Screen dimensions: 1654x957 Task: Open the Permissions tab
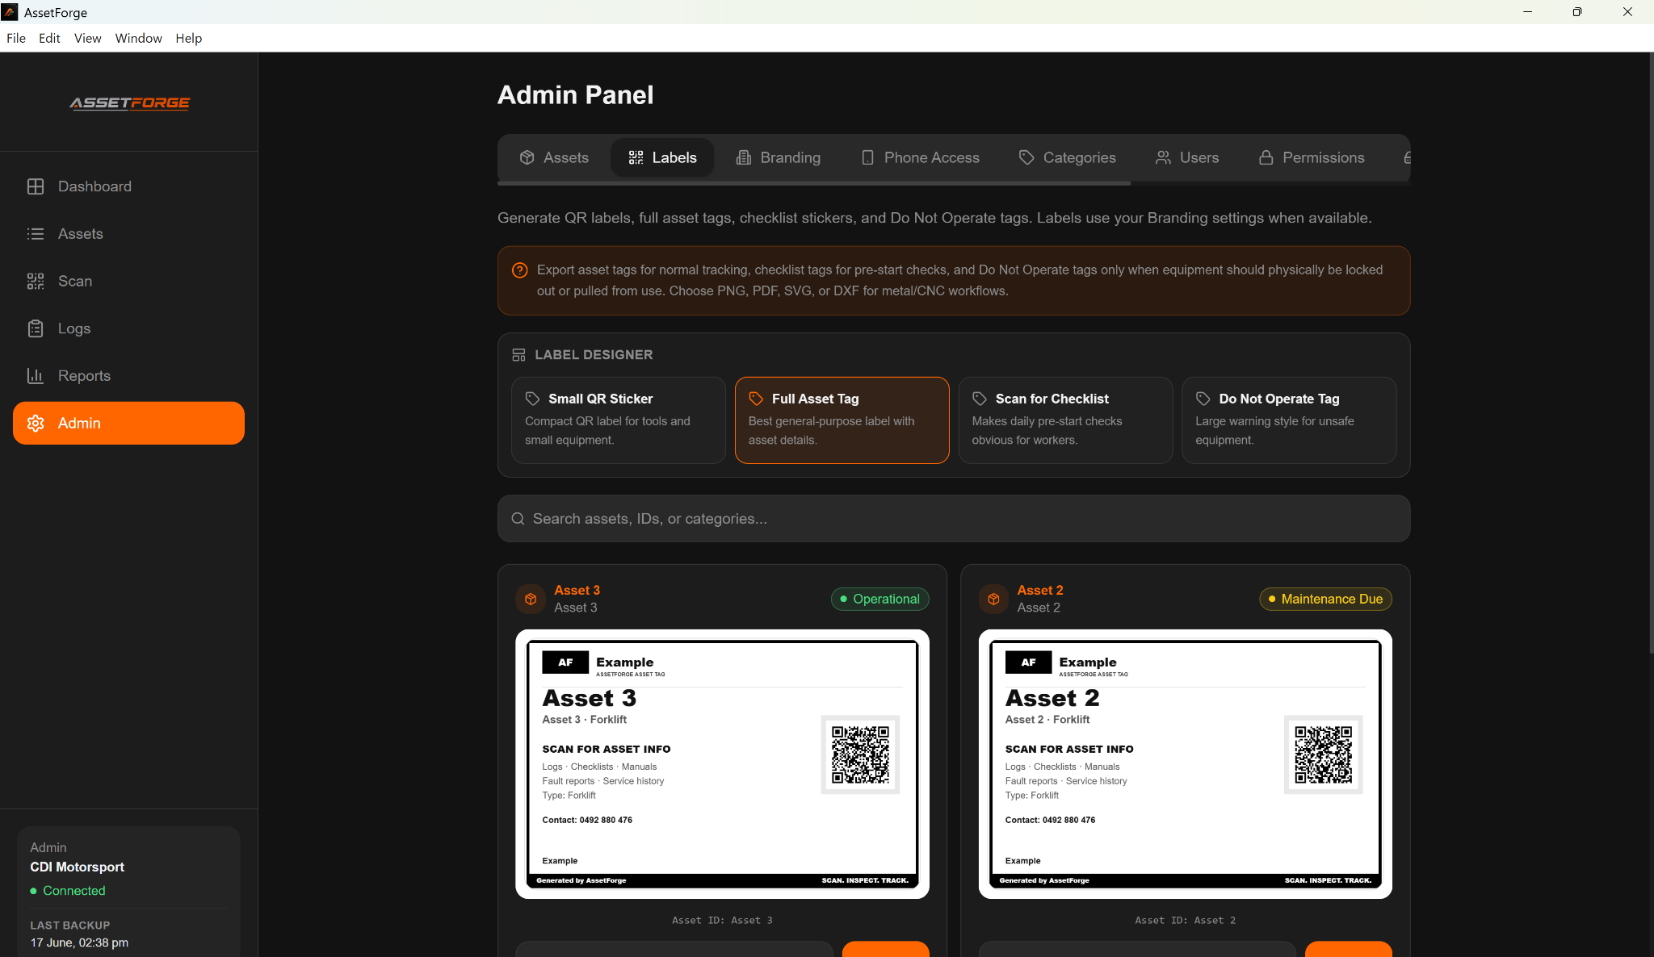click(1312, 157)
